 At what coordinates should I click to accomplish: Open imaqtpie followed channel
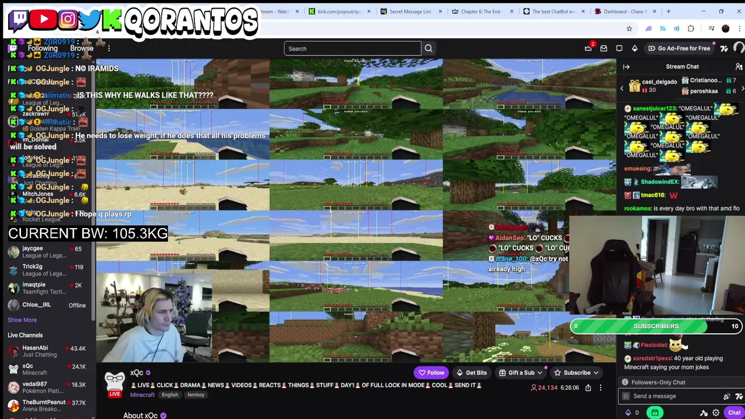tap(47, 287)
